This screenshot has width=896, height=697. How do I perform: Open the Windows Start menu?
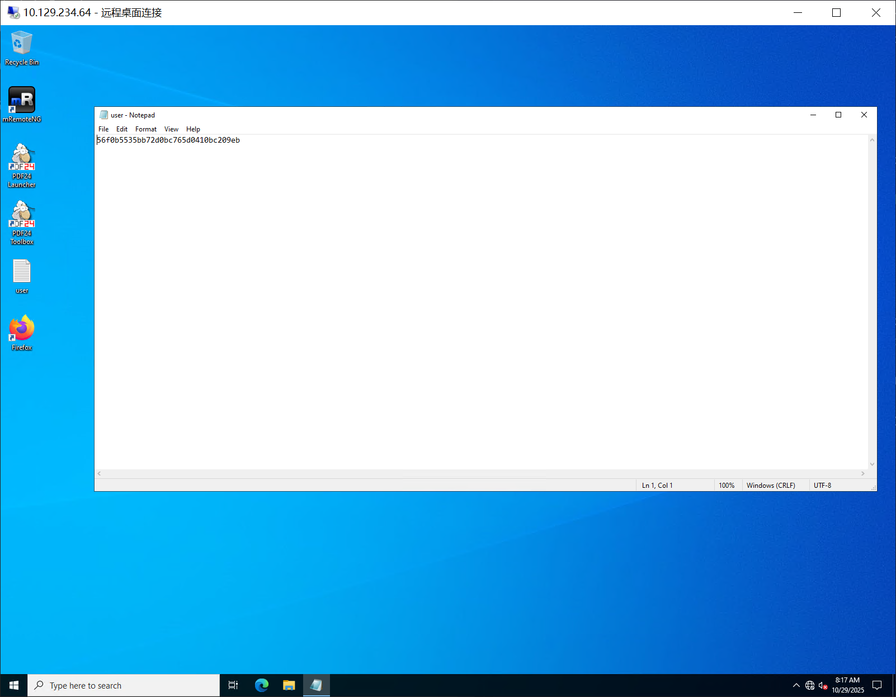click(x=14, y=685)
